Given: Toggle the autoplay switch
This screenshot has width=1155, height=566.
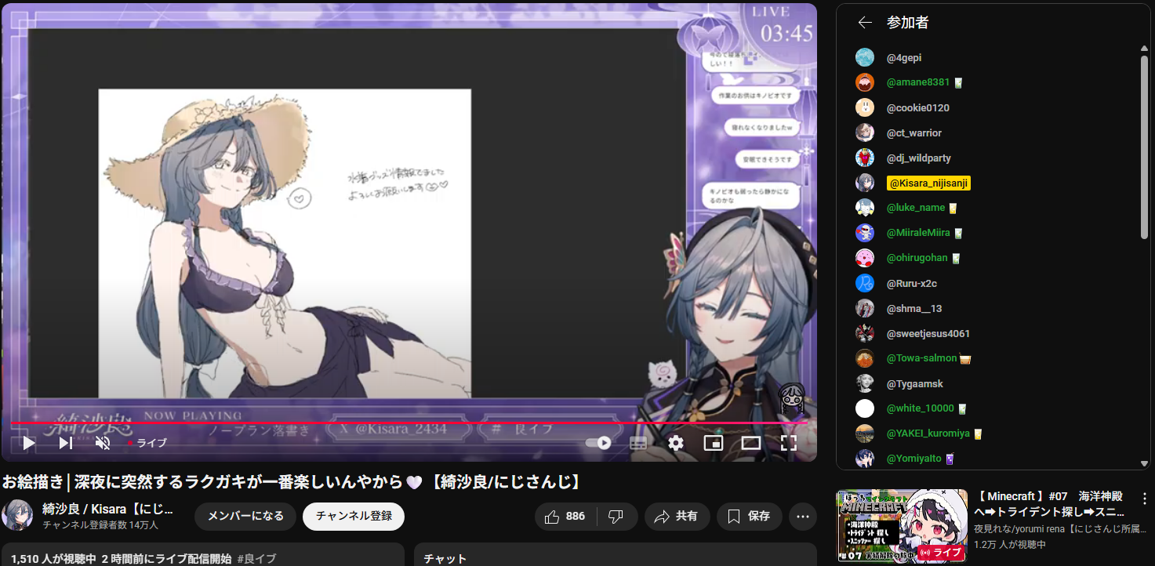Looking at the screenshot, I should pos(598,443).
